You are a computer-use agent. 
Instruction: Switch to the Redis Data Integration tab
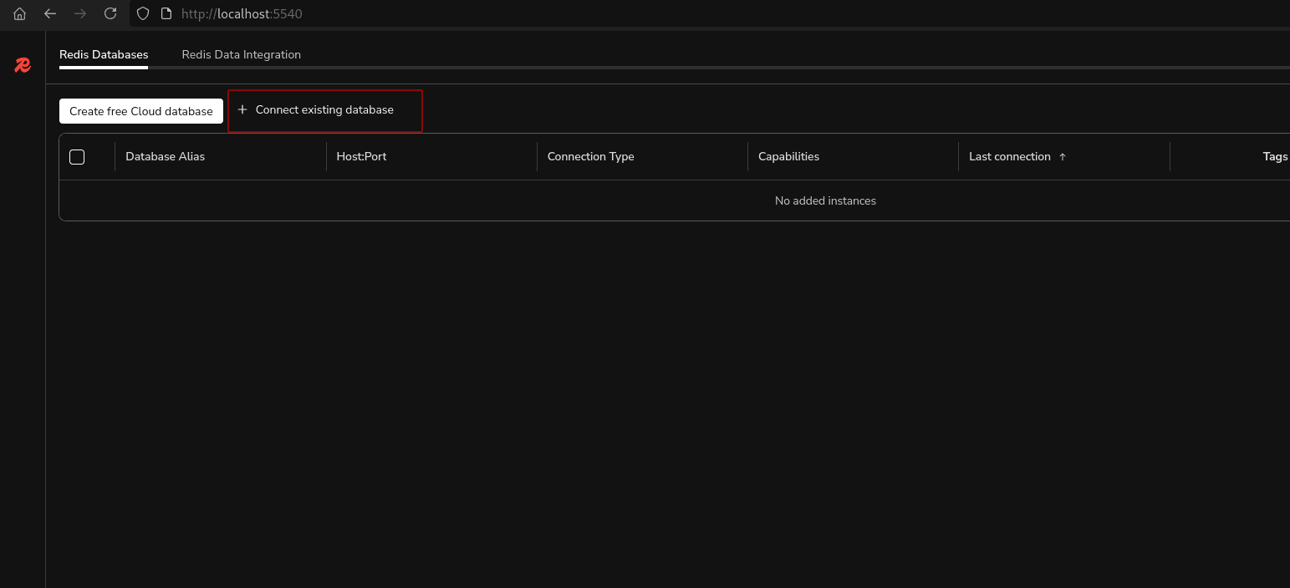pyautogui.click(x=241, y=54)
